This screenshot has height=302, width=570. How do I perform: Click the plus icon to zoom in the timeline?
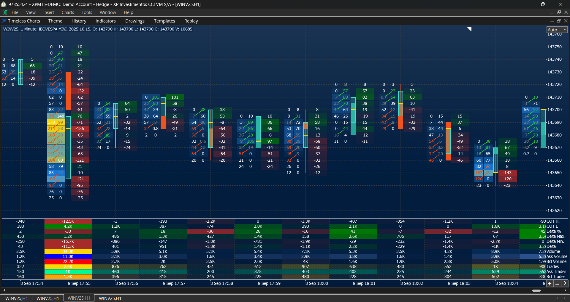tap(550, 283)
